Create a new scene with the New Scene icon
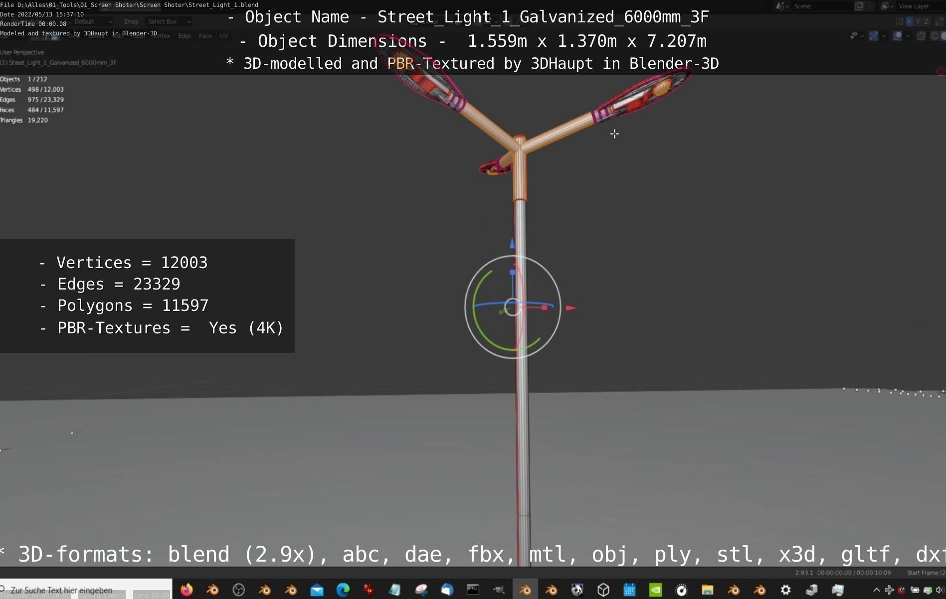The image size is (946, 599). (x=859, y=6)
